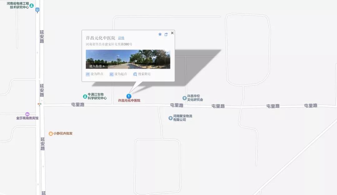Screen dimensions: 337x195
Task: Open the 详情 details link
Action: 121,38
